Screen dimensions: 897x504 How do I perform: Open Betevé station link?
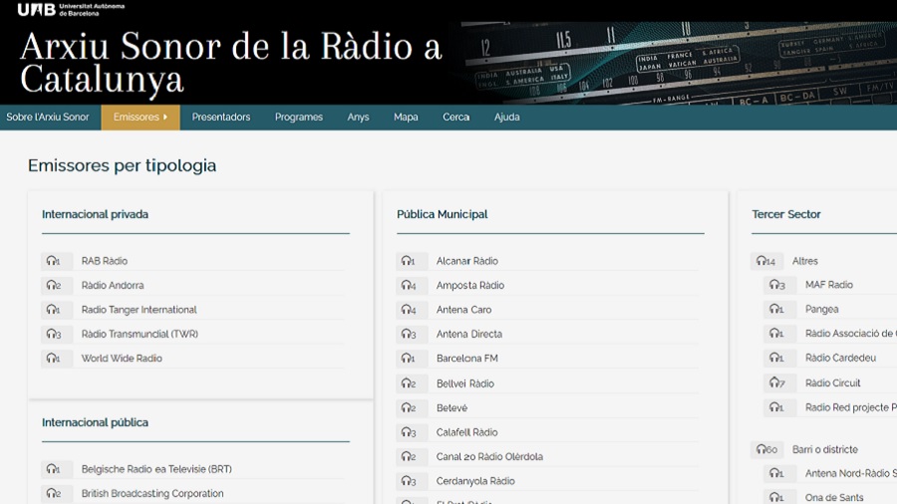pyautogui.click(x=451, y=408)
